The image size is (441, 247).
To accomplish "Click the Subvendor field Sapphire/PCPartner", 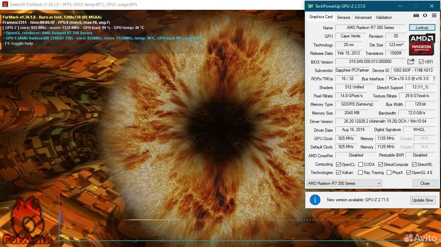I will [x=352, y=70].
